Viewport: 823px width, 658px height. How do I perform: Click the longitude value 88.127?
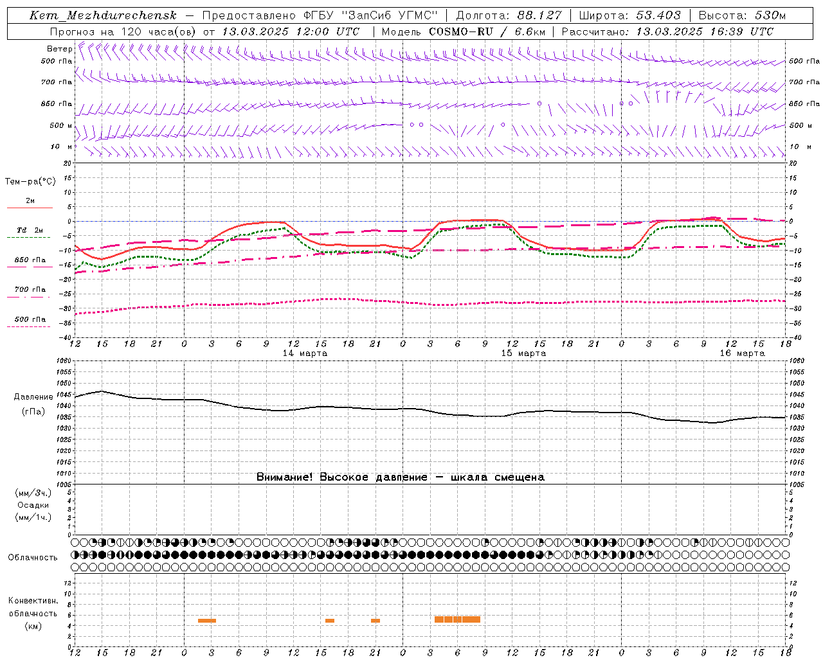pos(539,15)
